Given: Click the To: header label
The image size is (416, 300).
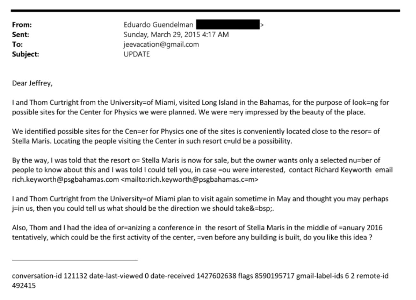Looking at the screenshot, I should (17, 44).
